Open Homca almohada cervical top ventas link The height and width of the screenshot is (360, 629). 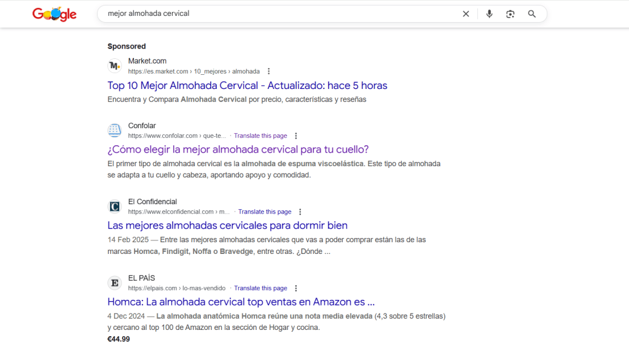241,302
